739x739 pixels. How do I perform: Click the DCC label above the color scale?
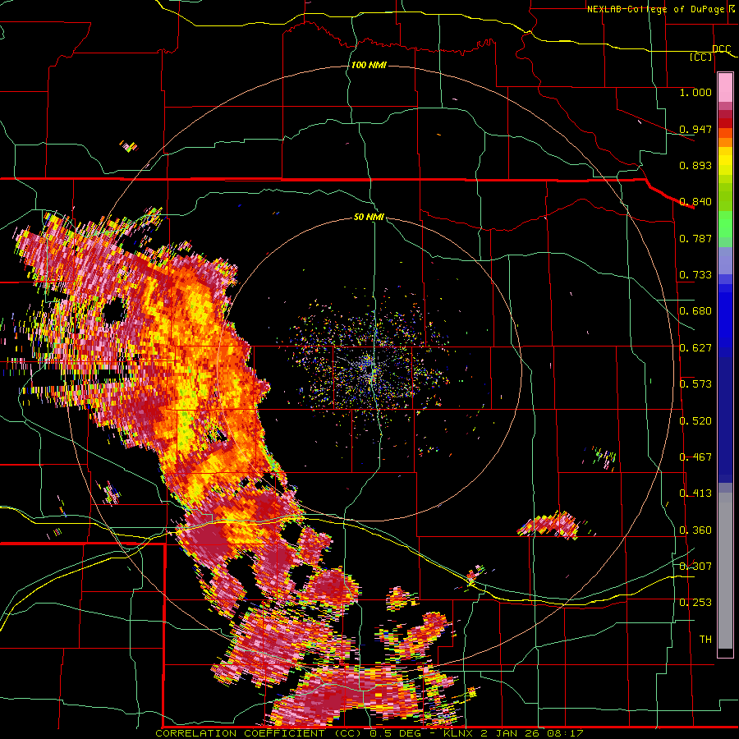[x=722, y=48]
